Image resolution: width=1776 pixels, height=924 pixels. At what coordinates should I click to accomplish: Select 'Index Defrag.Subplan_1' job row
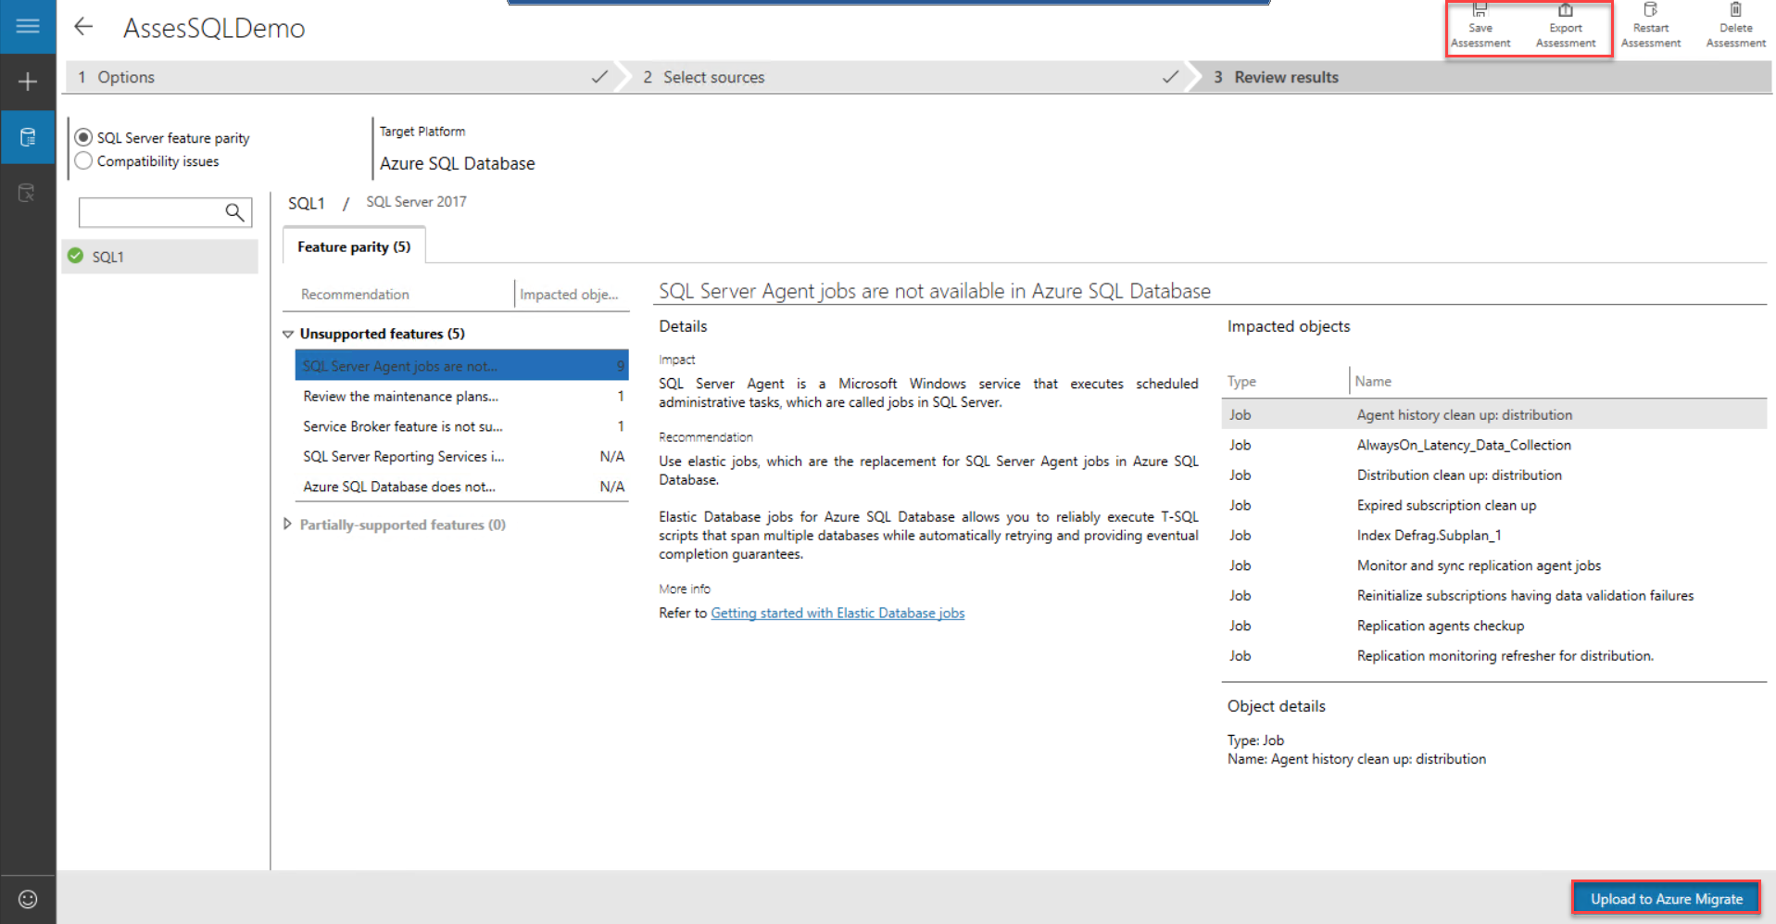tap(1494, 535)
